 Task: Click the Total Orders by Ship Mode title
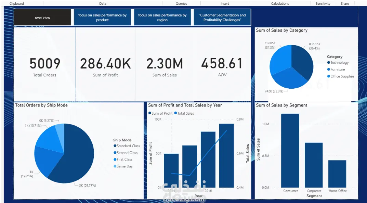pos(41,105)
